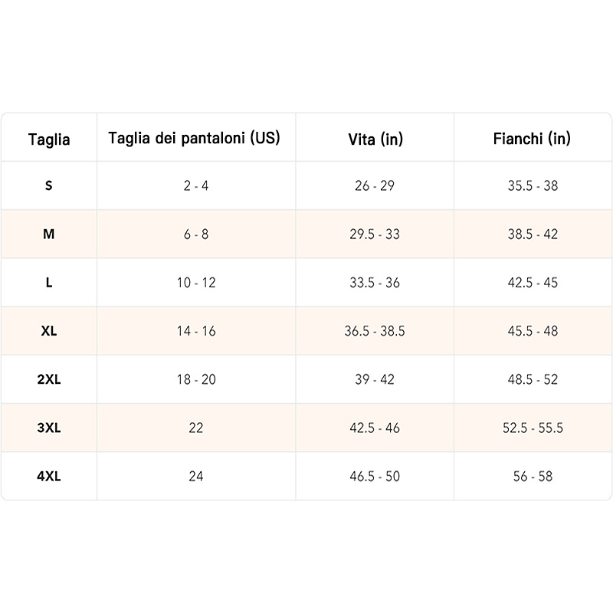Click the 42.5 - 45 hips cell

pyautogui.click(x=533, y=282)
